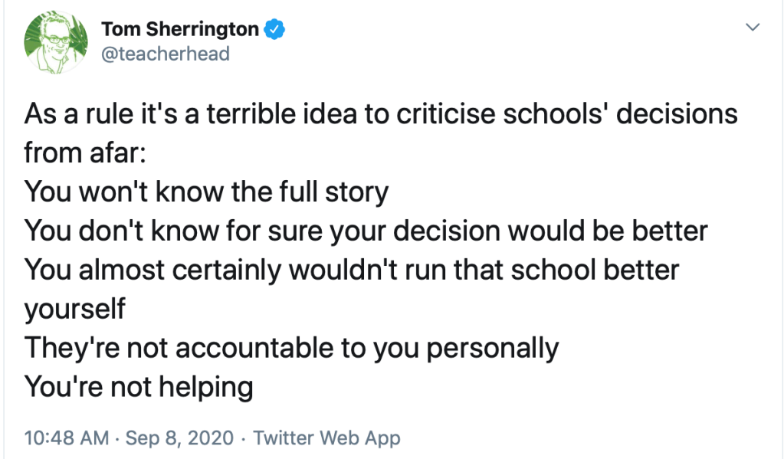Click Tom Sherrington's profile avatar
784x459 pixels.
[x=53, y=43]
